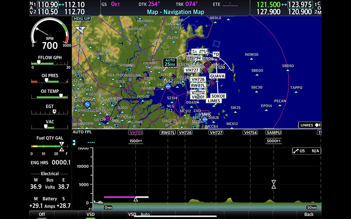Select COM2 frequency 127.900

pos(269,12)
